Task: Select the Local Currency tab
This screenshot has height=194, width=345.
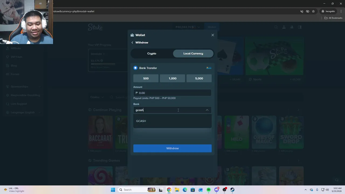Action: (x=193, y=53)
